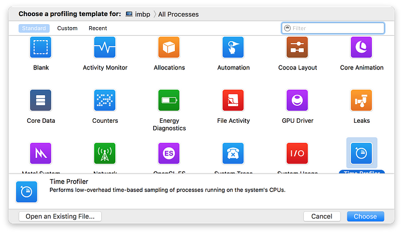The width and height of the screenshot is (403, 234).
Task: Choose the GPU Driver template icon
Action: point(297,100)
